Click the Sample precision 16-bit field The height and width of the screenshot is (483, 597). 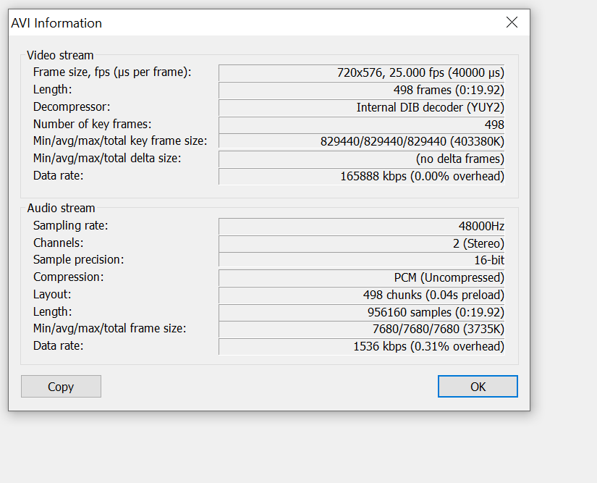(x=362, y=260)
